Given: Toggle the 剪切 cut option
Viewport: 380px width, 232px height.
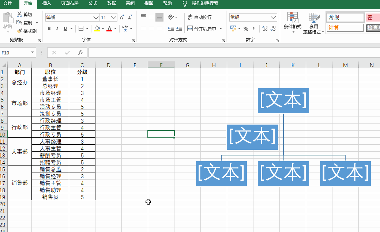Looking at the screenshot, I should coord(25,14).
